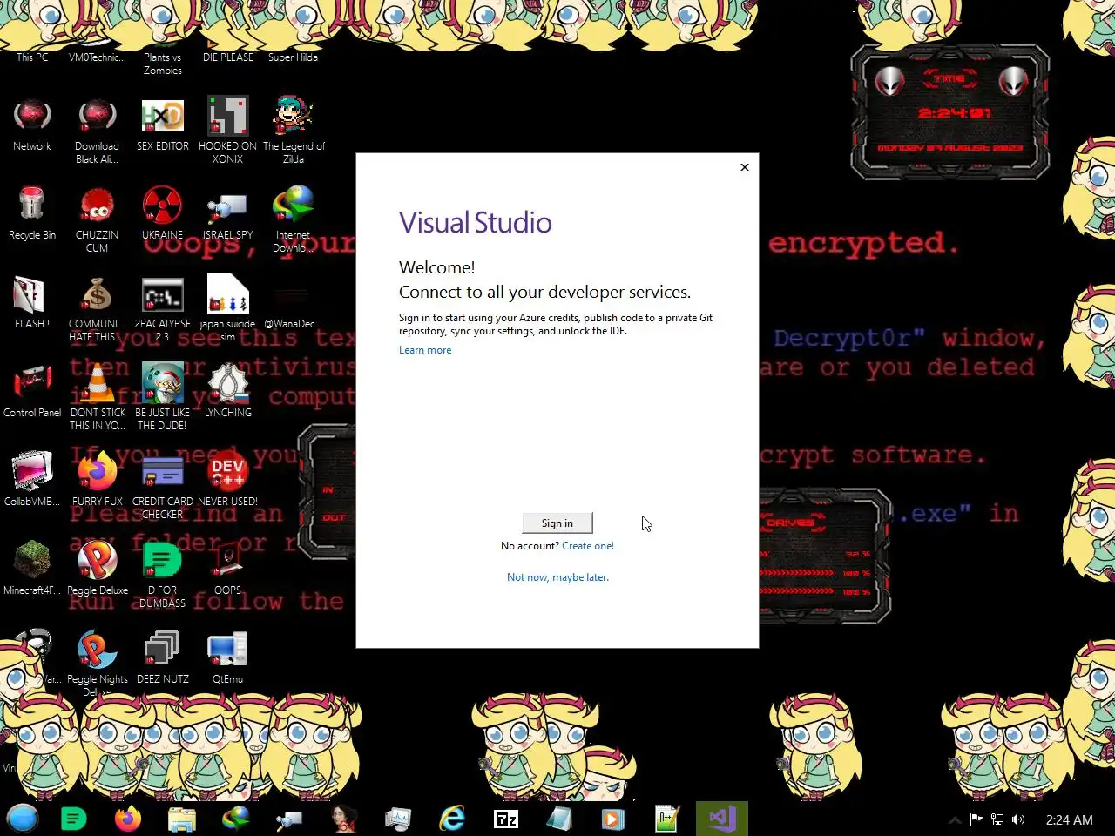The width and height of the screenshot is (1115, 836).
Task: Select the QtEmu desktop icon
Action: point(227,657)
